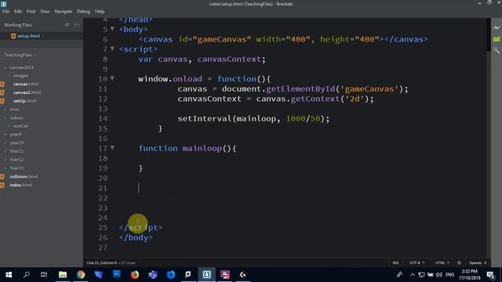502x282 pixels.
Task: Open the Debug menu
Action: pos(84,11)
